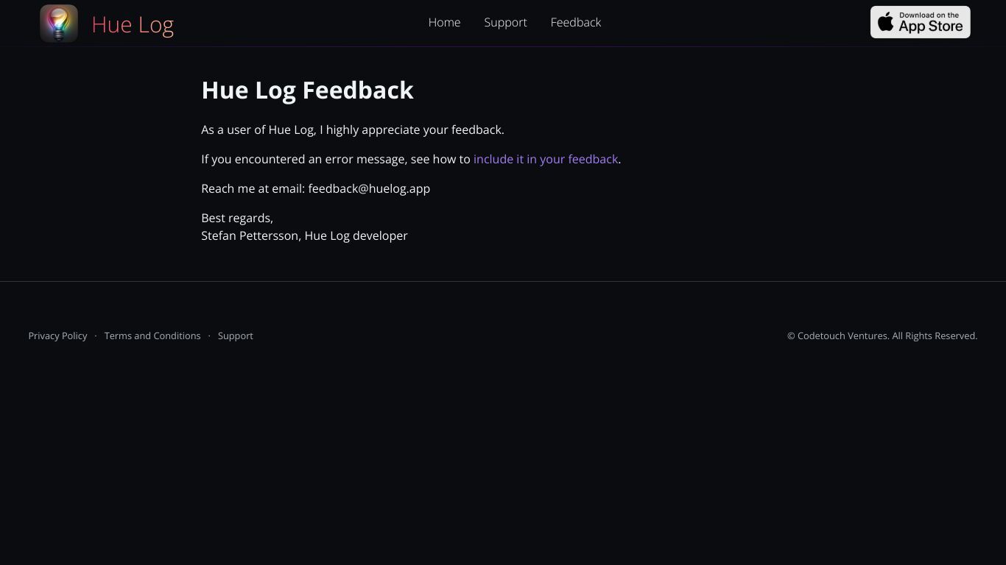This screenshot has width=1006, height=565.
Task: Click the feedback@huelog.app email address
Action: pyautogui.click(x=369, y=188)
